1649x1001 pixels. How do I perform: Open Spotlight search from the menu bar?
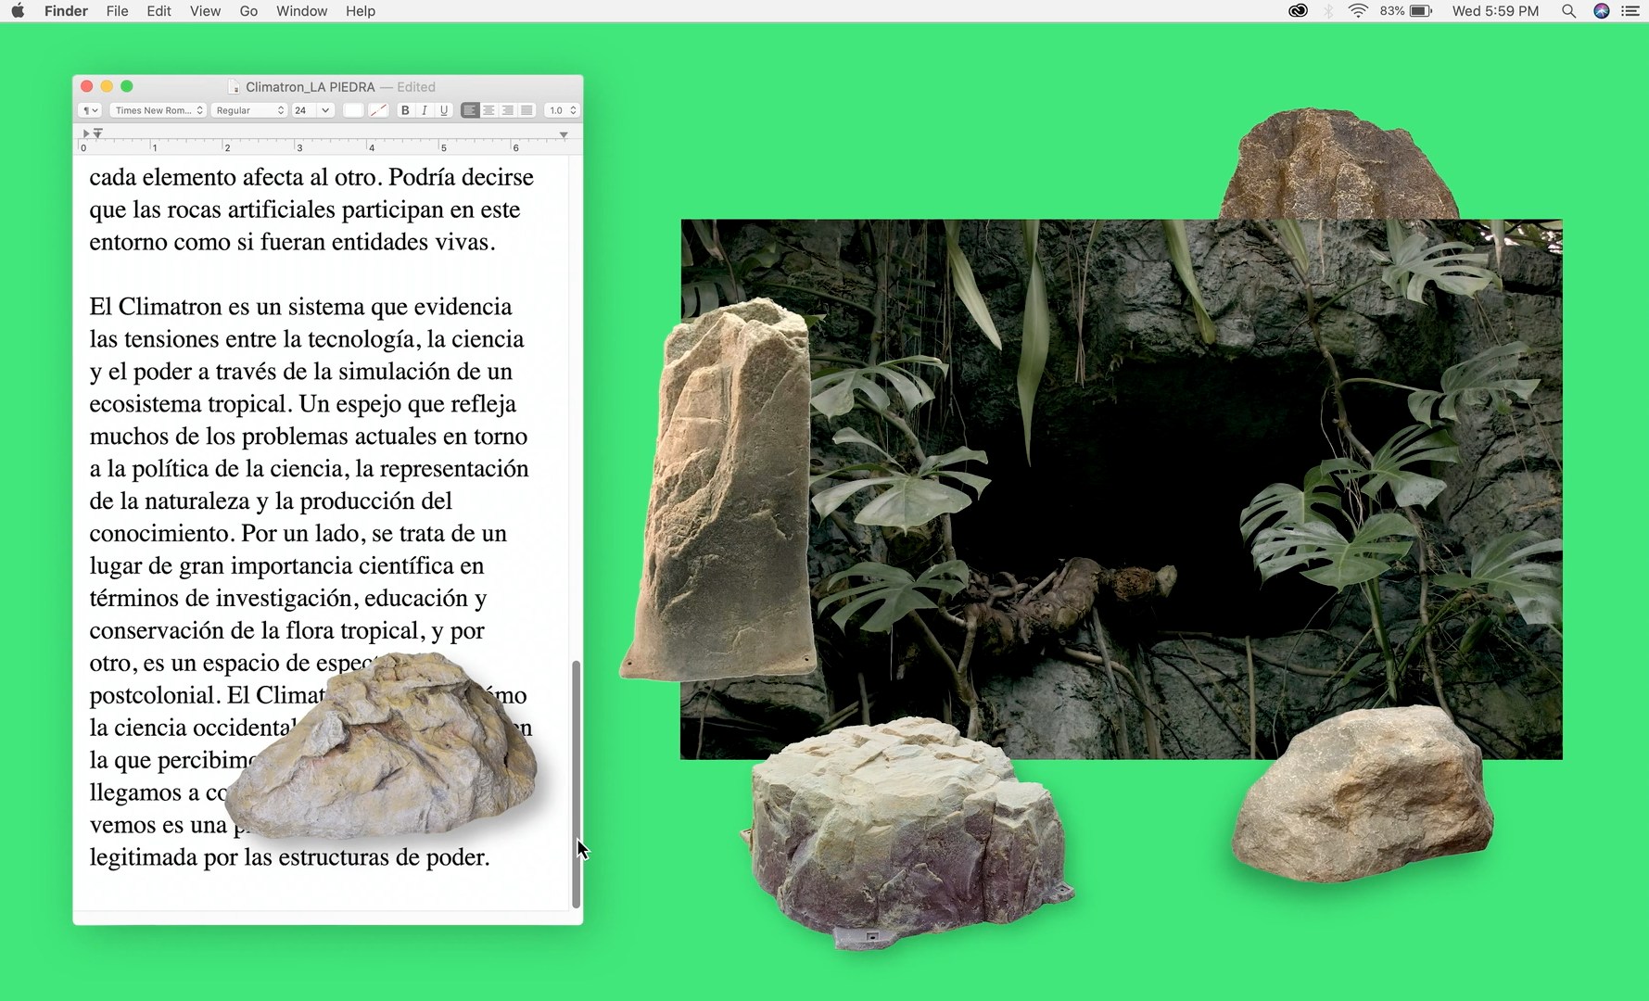[x=1568, y=11]
